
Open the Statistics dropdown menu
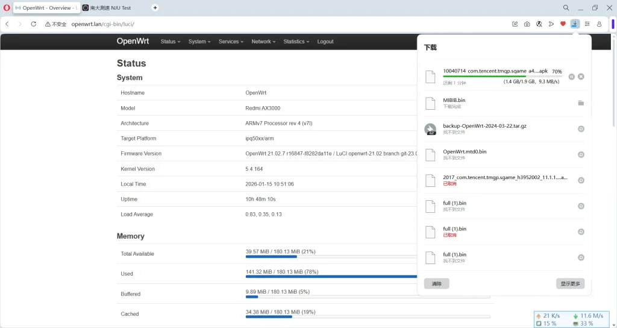296,42
